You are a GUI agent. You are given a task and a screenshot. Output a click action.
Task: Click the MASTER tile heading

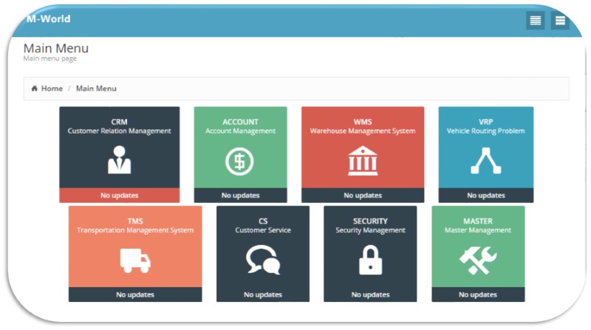coord(478,221)
